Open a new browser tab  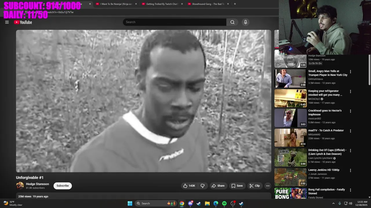[x=235, y=4]
